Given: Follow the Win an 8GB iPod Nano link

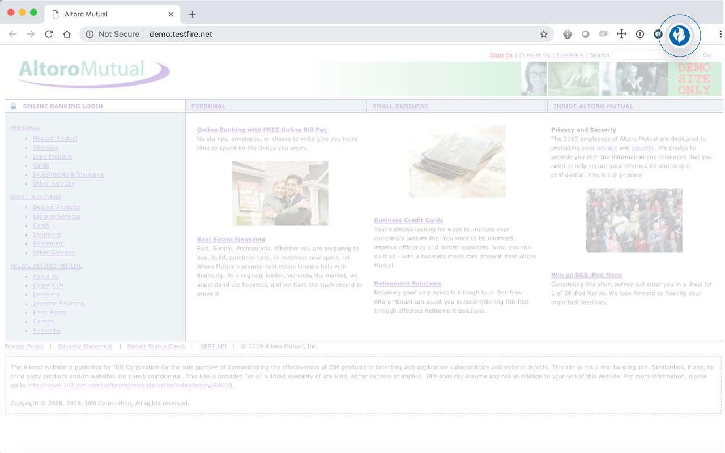Looking at the screenshot, I should point(586,275).
